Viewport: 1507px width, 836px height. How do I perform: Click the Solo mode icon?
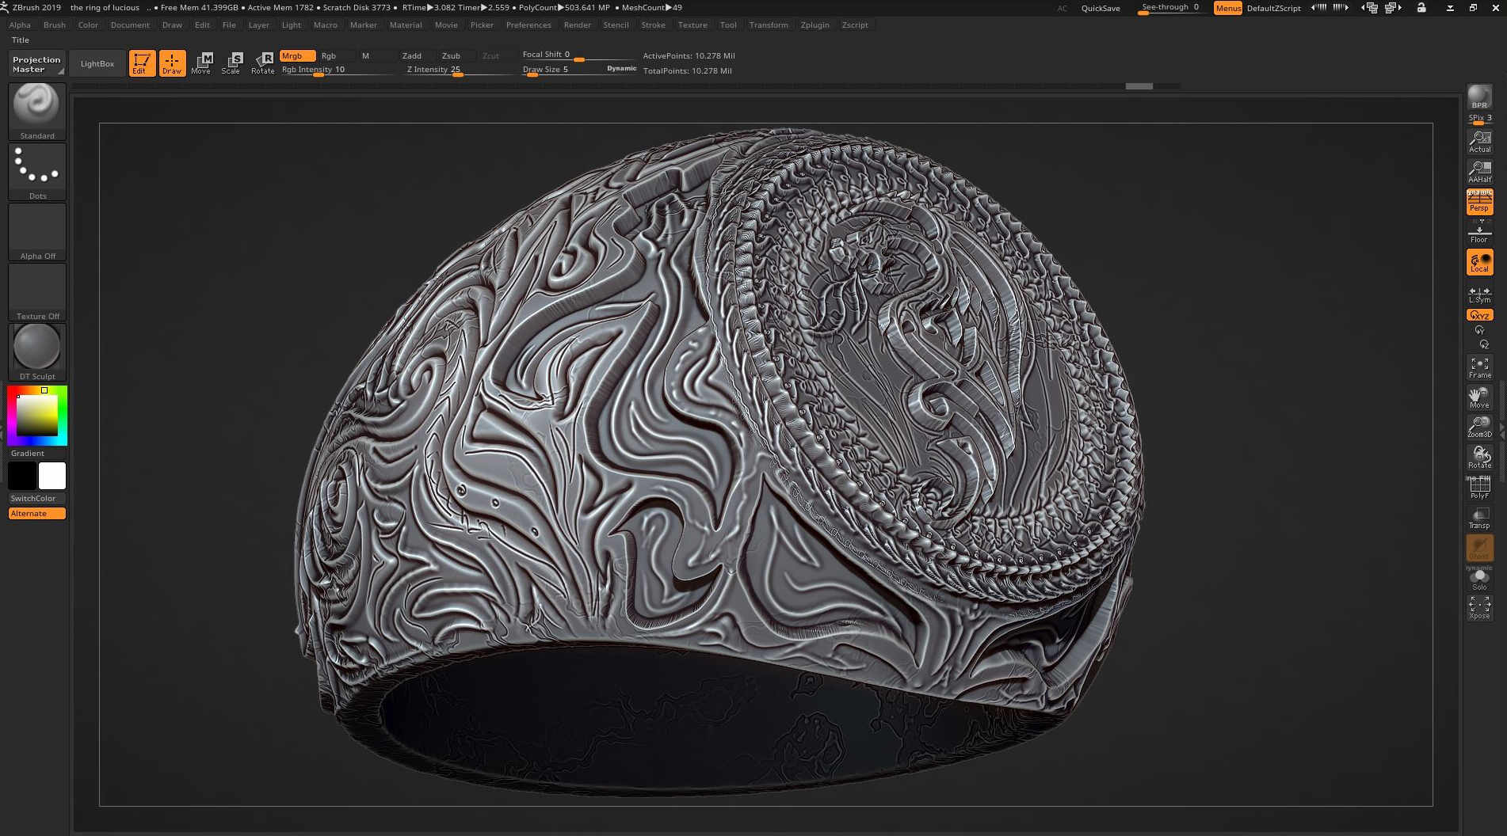[x=1479, y=579]
